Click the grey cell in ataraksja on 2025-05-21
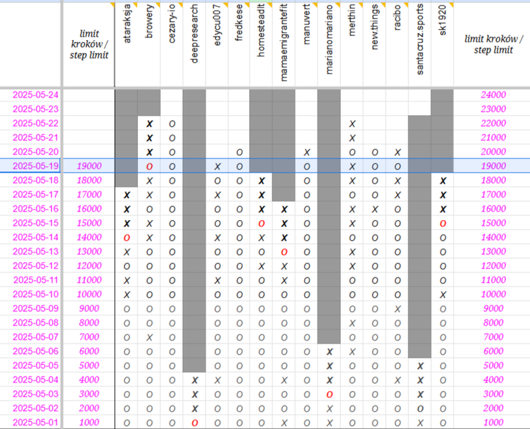 pyautogui.click(x=126, y=137)
